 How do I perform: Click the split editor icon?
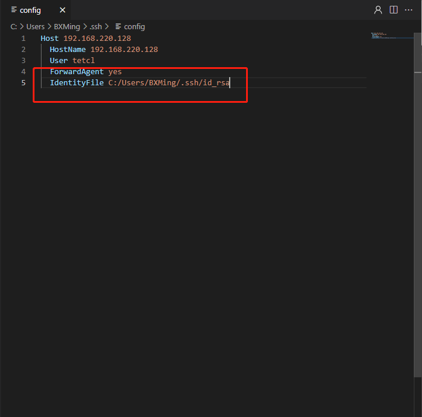[393, 10]
